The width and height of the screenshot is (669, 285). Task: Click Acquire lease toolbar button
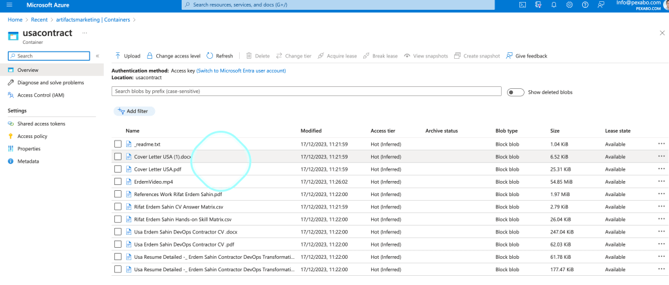coord(337,56)
